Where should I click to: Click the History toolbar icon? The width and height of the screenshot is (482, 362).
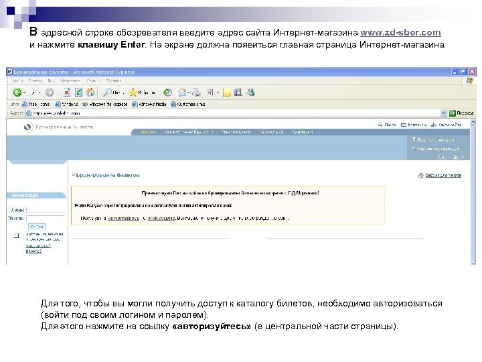[x=167, y=93]
